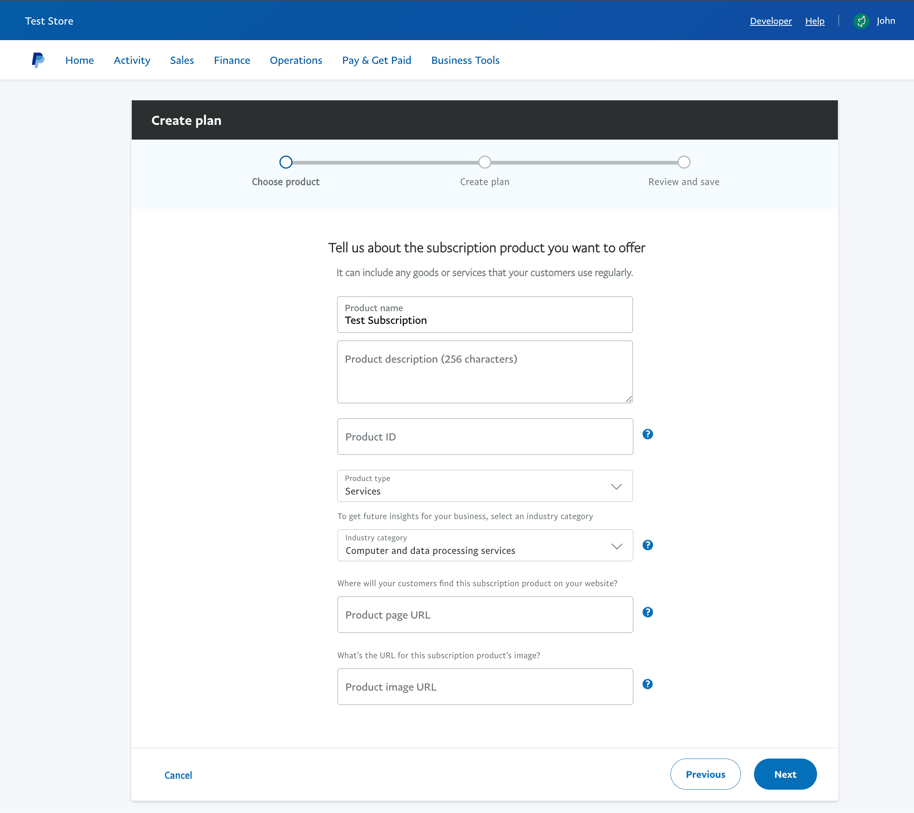
Task: Open the Pay & Get Paid menu
Action: 376,61
